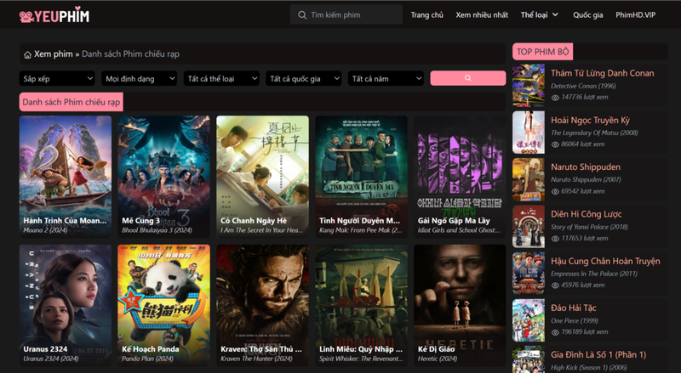Click the search magnifier icon in header
The width and height of the screenshot is (681, 373).
(x=302, y=15)
